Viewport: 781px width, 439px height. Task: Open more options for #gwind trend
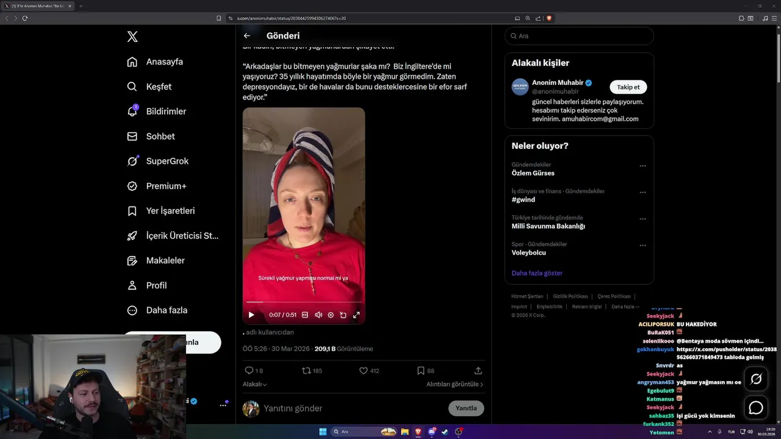tap(642, 193)
